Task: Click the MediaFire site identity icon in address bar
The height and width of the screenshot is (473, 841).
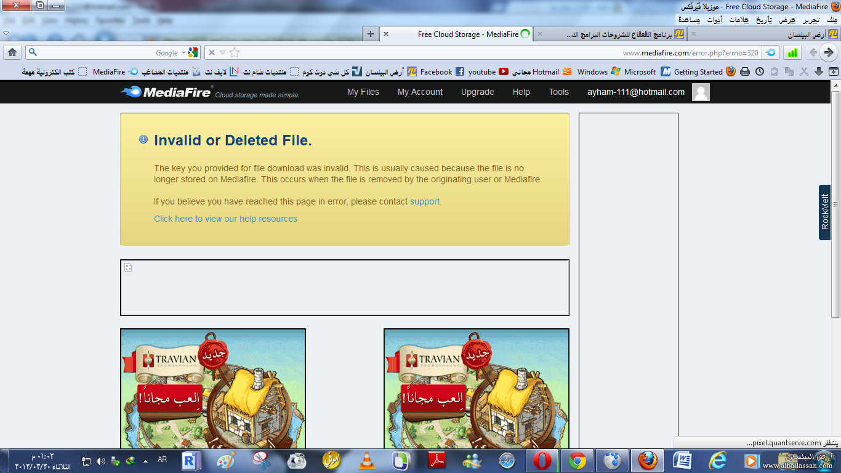Action: (x=770, y=52)
